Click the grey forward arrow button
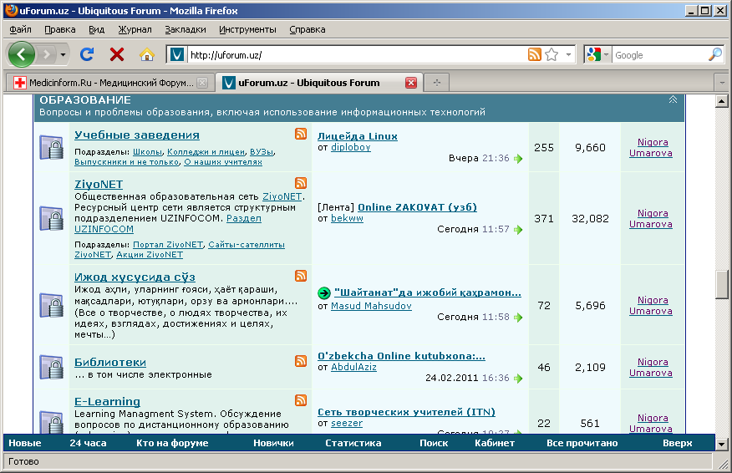732x473 pixels. tap(46, 54)
